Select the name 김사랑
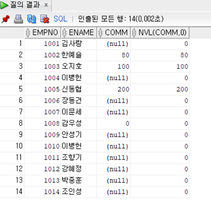Screen dimensions: 211x205 [x=72, y=44]
